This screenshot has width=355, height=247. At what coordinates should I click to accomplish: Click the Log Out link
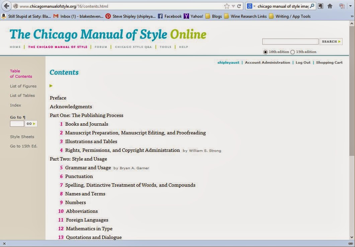[303, 62]
